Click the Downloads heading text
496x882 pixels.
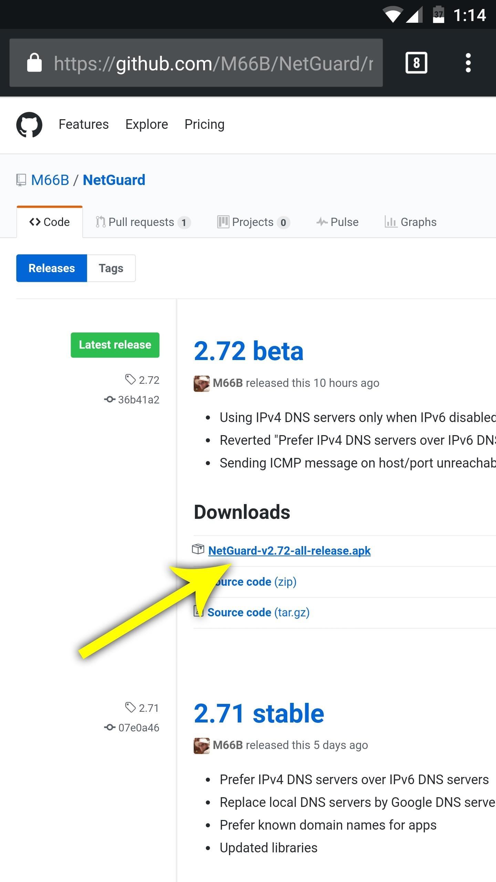242,512
